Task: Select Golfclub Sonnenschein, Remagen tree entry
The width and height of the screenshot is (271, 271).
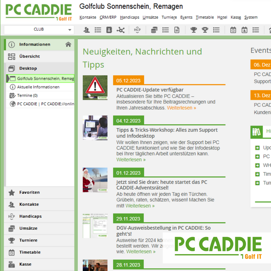Action: point(40,78)
